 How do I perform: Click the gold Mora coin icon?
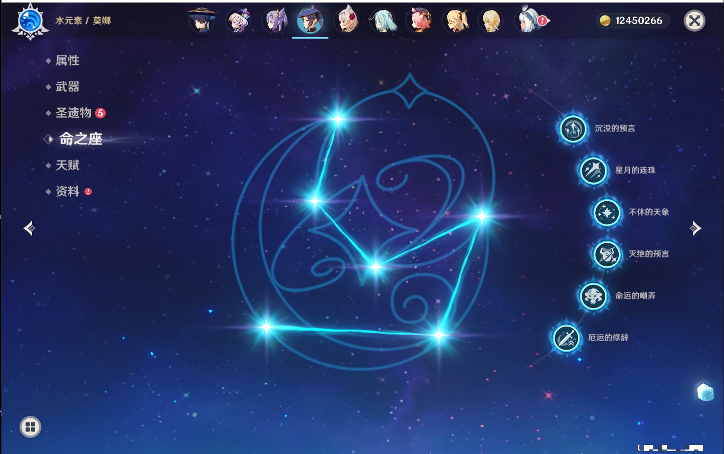coord(605,21)
